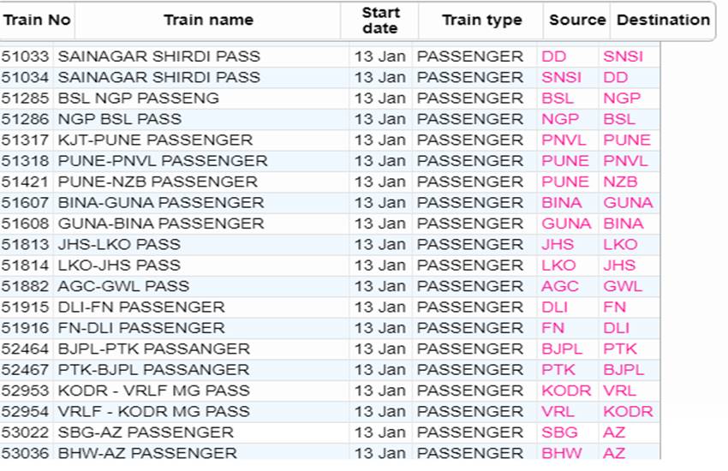Select the PUNE-NZB PASSENGER train name

click(x=158, y=182)
